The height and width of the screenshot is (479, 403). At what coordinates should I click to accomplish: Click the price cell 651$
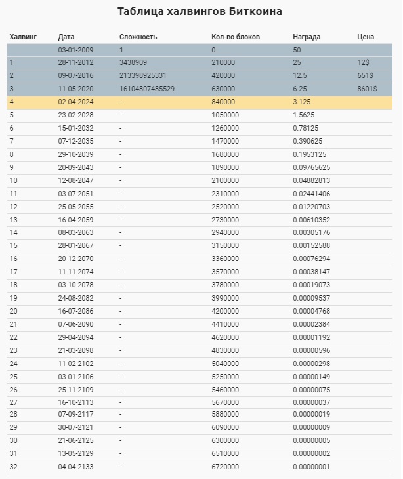click(x=365, y=76)
